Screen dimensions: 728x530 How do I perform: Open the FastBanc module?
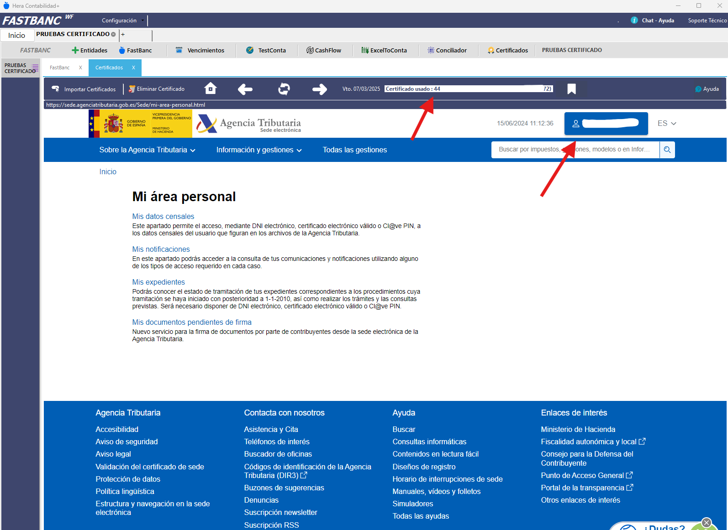point(135,50)
